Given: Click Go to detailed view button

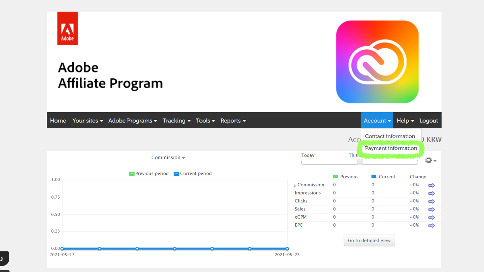Looking at the screenshot, I should click(x=369, y=240).
